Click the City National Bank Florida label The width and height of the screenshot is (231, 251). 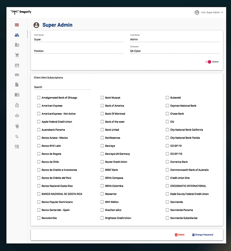coord(185,138)
